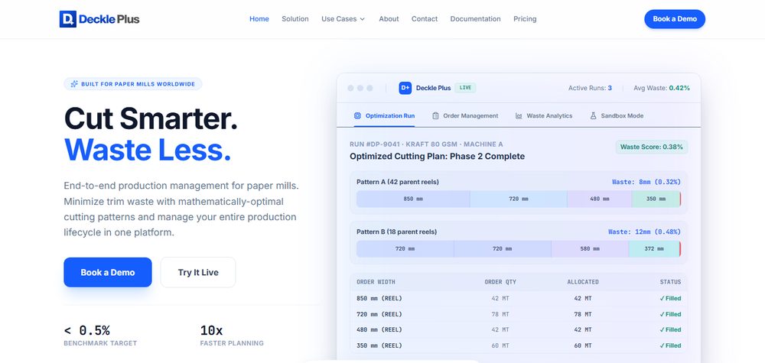
Task: Click the STATUS column header
Action: (x=670, y=282)
